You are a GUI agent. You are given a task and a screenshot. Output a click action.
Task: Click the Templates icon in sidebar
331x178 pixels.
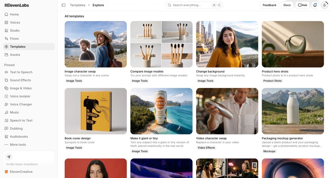click(6, 47)
